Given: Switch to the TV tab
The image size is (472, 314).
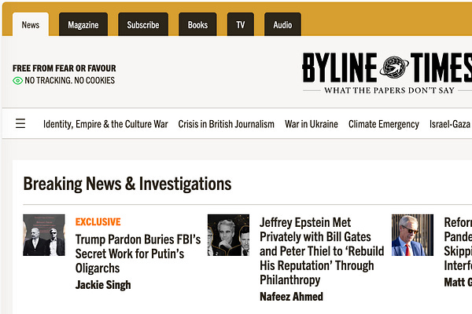Looking at the screenshot, I should coord(240,24).
